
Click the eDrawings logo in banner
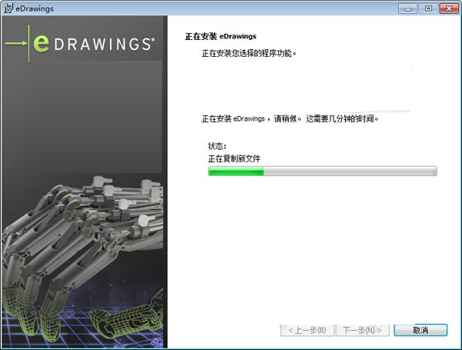pyautogui.click(x=80, y=44)
